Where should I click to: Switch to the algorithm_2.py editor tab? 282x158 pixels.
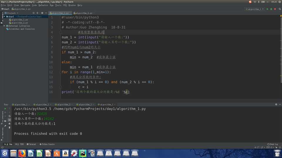pos(84,13)
